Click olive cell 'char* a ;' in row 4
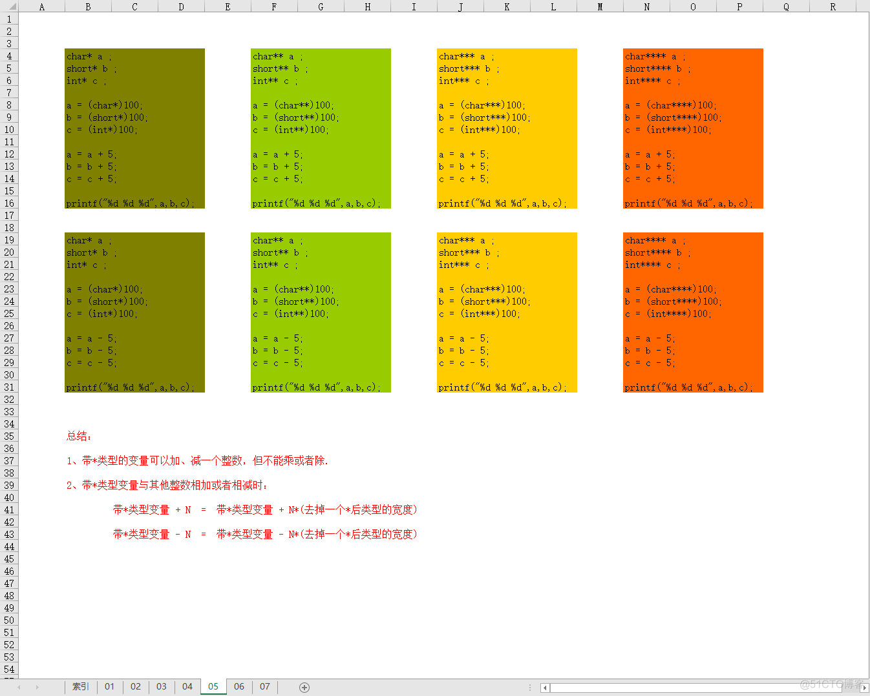 coord(89,56)
